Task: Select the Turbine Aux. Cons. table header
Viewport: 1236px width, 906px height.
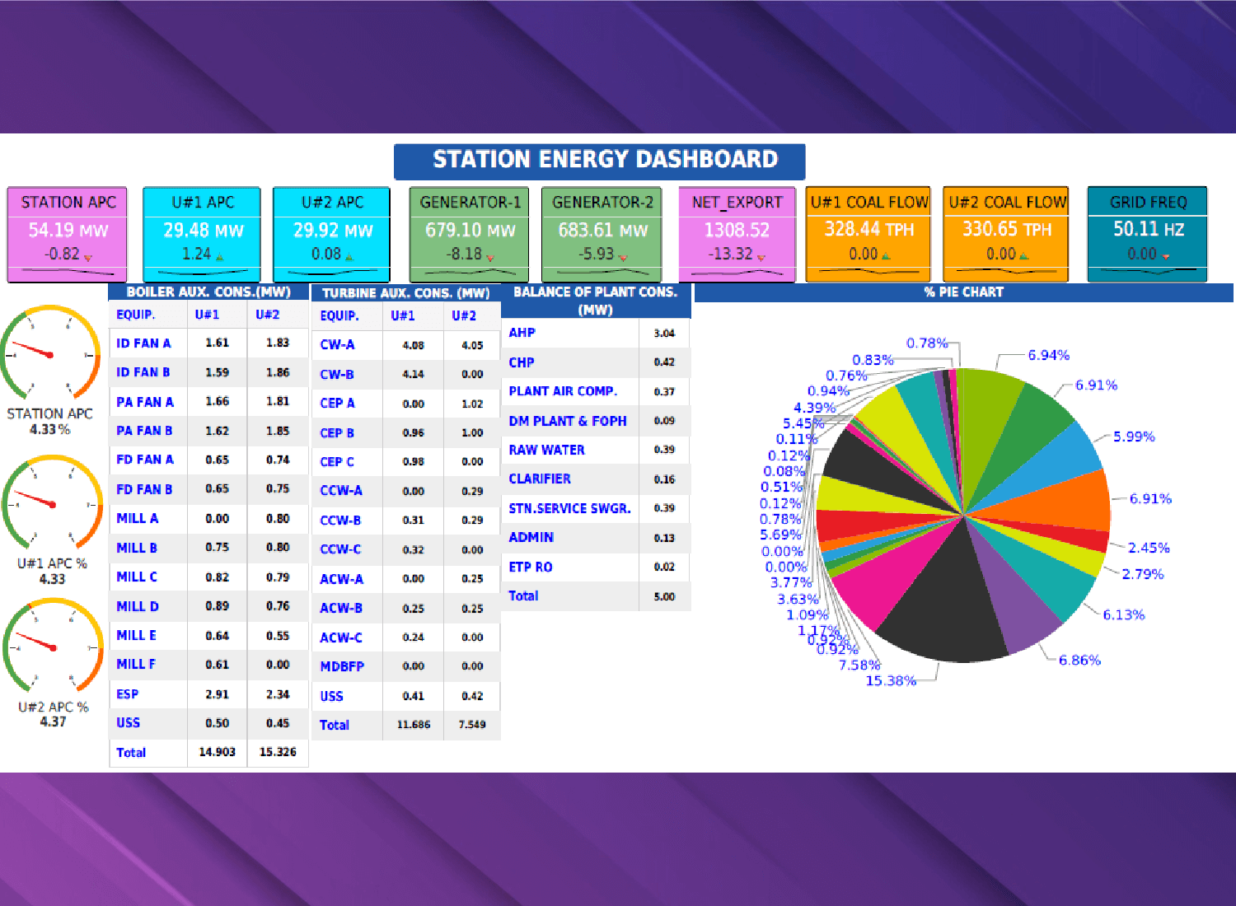Action: pyautogui.click(x=405, y=293)
